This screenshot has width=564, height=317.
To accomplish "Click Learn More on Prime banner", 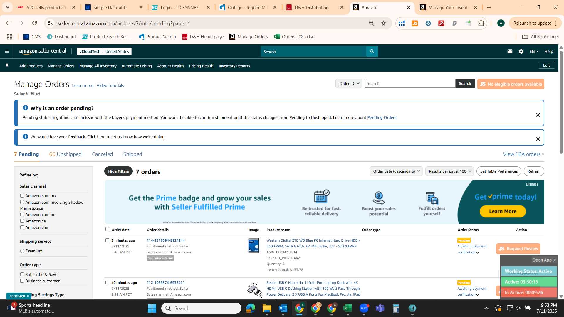I will [503, 211].
